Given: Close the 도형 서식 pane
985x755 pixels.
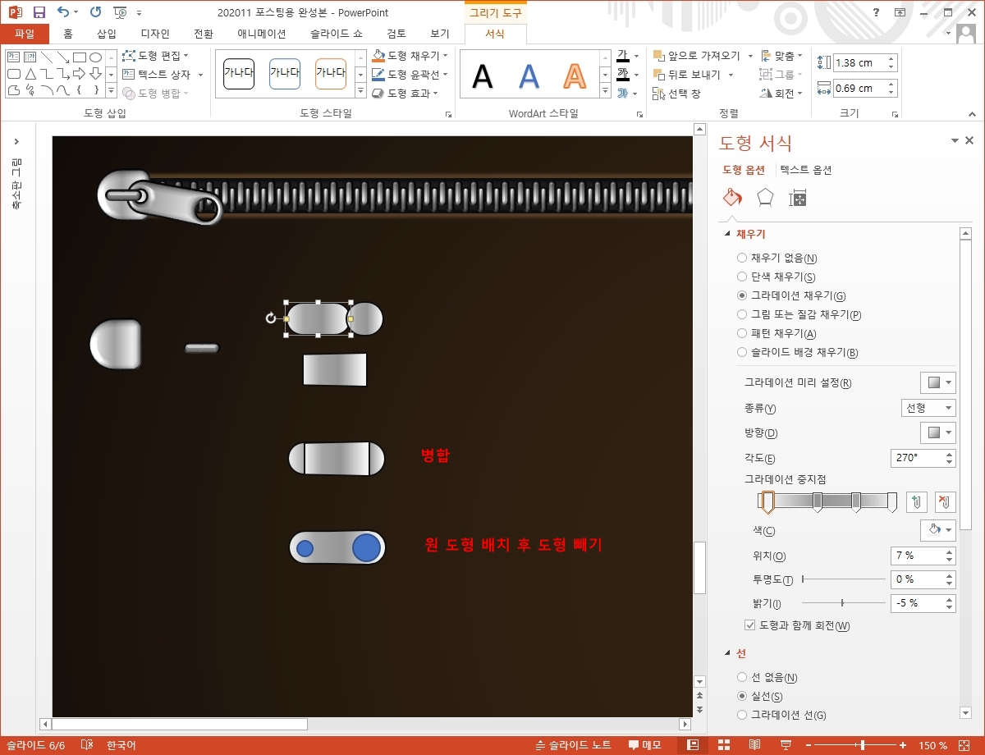Looking at the screenshot, I should tap(969, 140).
